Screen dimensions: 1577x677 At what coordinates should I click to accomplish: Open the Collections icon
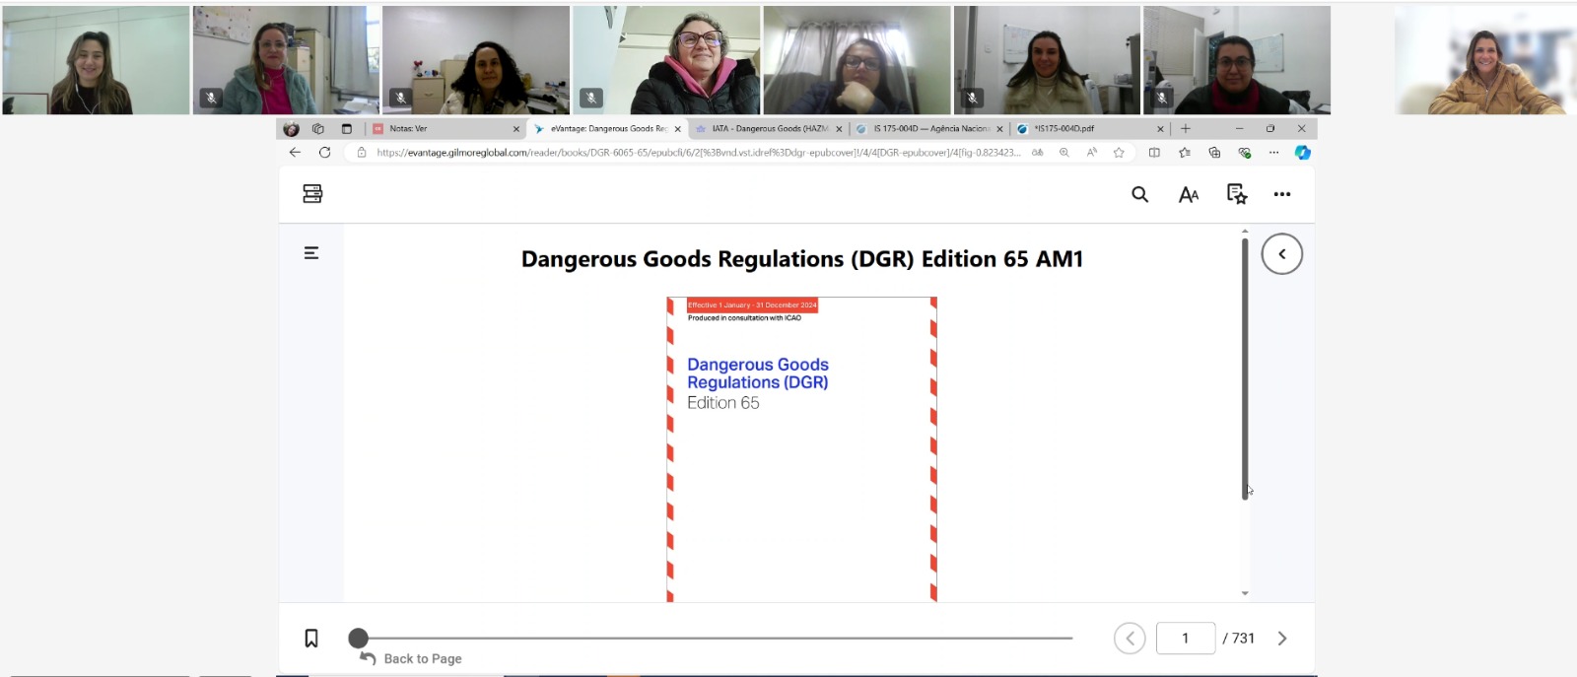click(x=1214, y=153)
